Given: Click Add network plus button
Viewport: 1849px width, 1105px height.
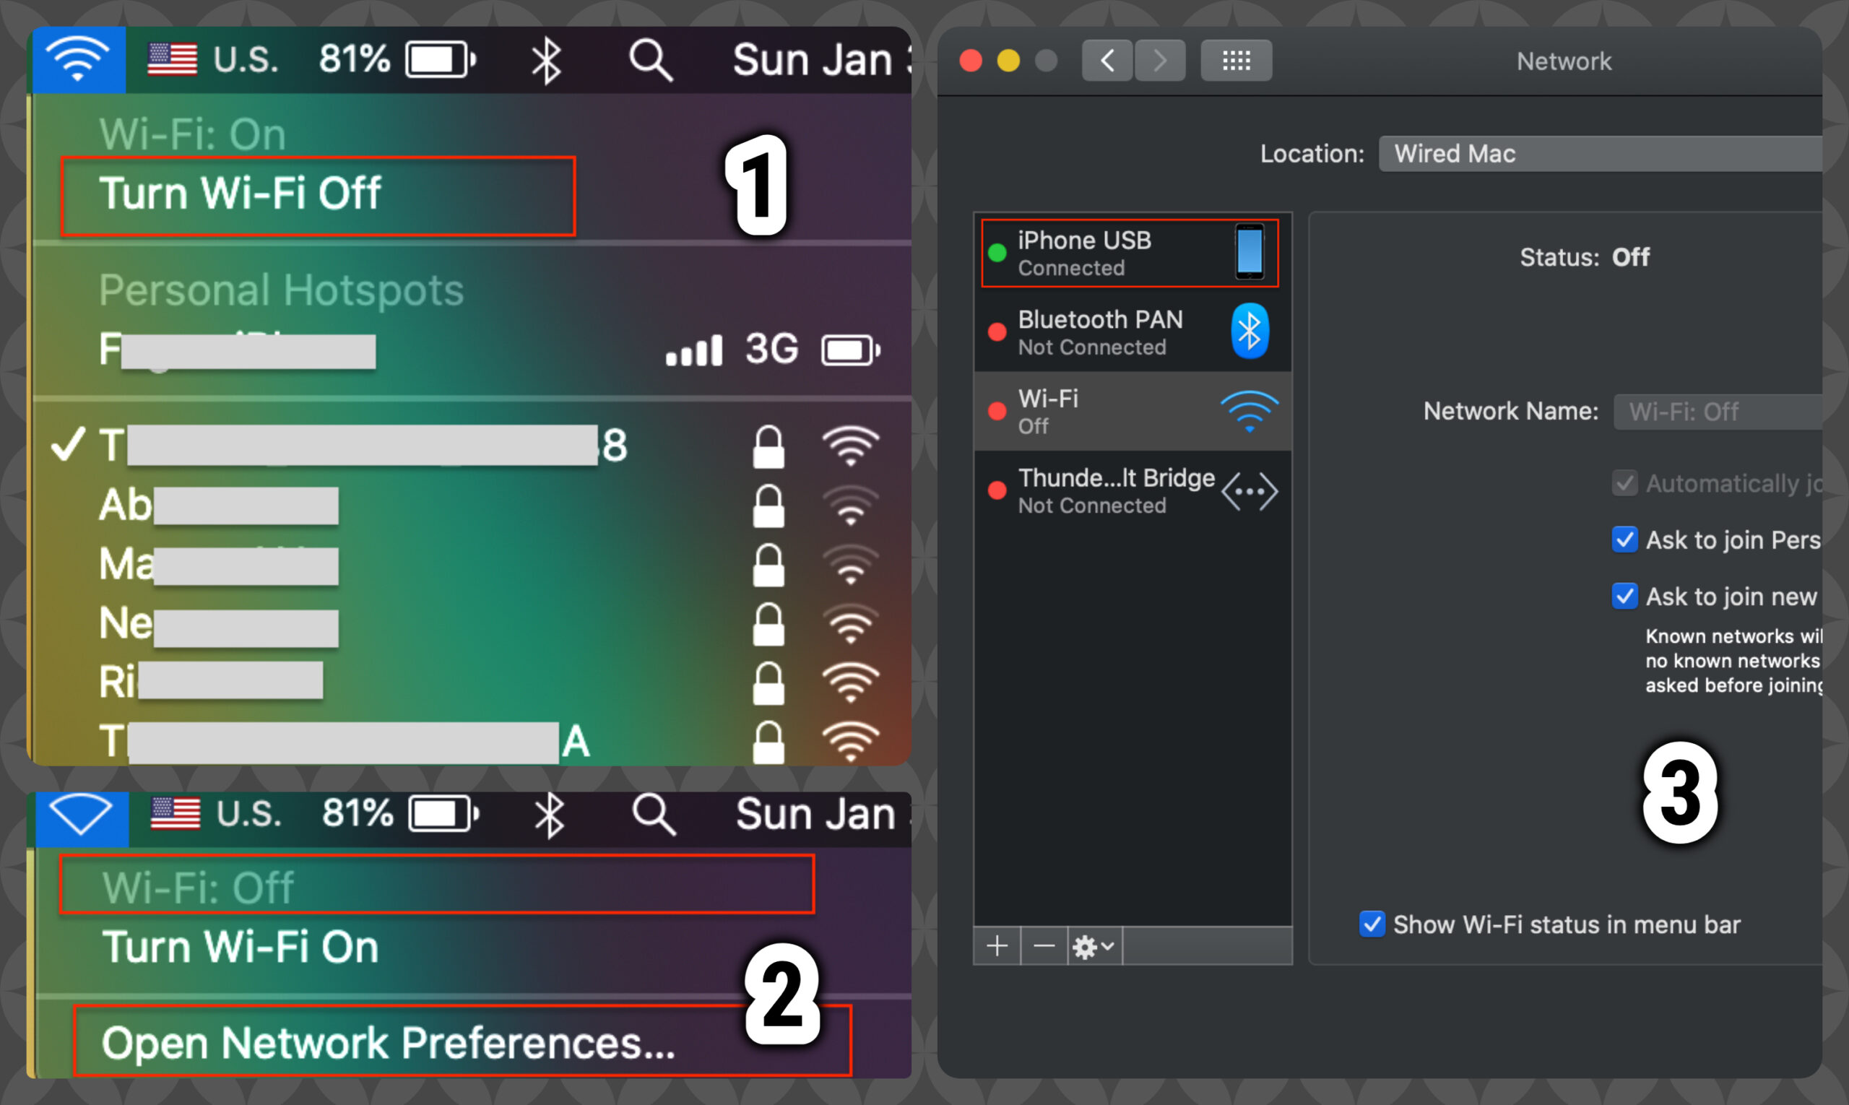Looking at the screenshot, I should point(997,946).
